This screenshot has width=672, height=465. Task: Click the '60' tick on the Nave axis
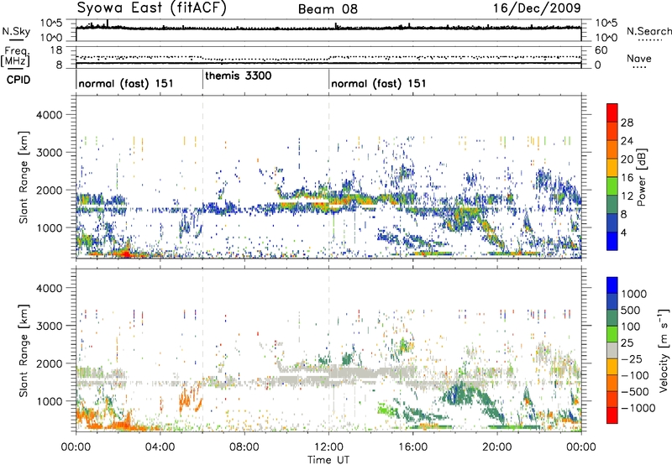click(x=601, y=50)
